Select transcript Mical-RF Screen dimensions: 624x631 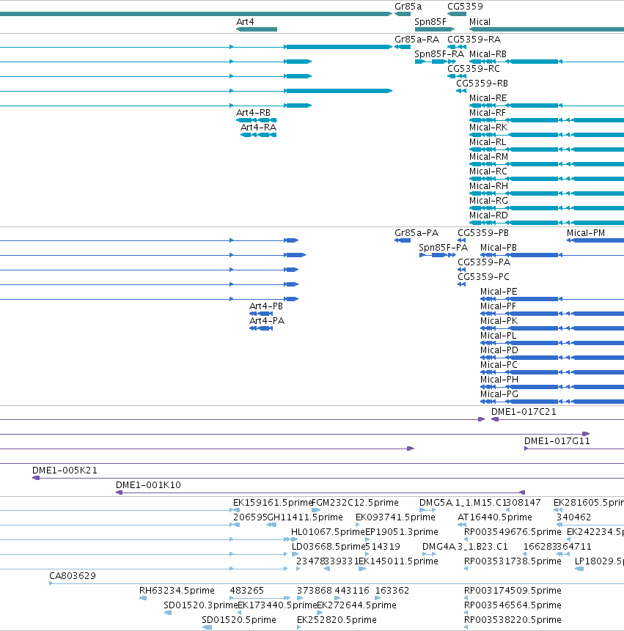[x=487, y=113]
